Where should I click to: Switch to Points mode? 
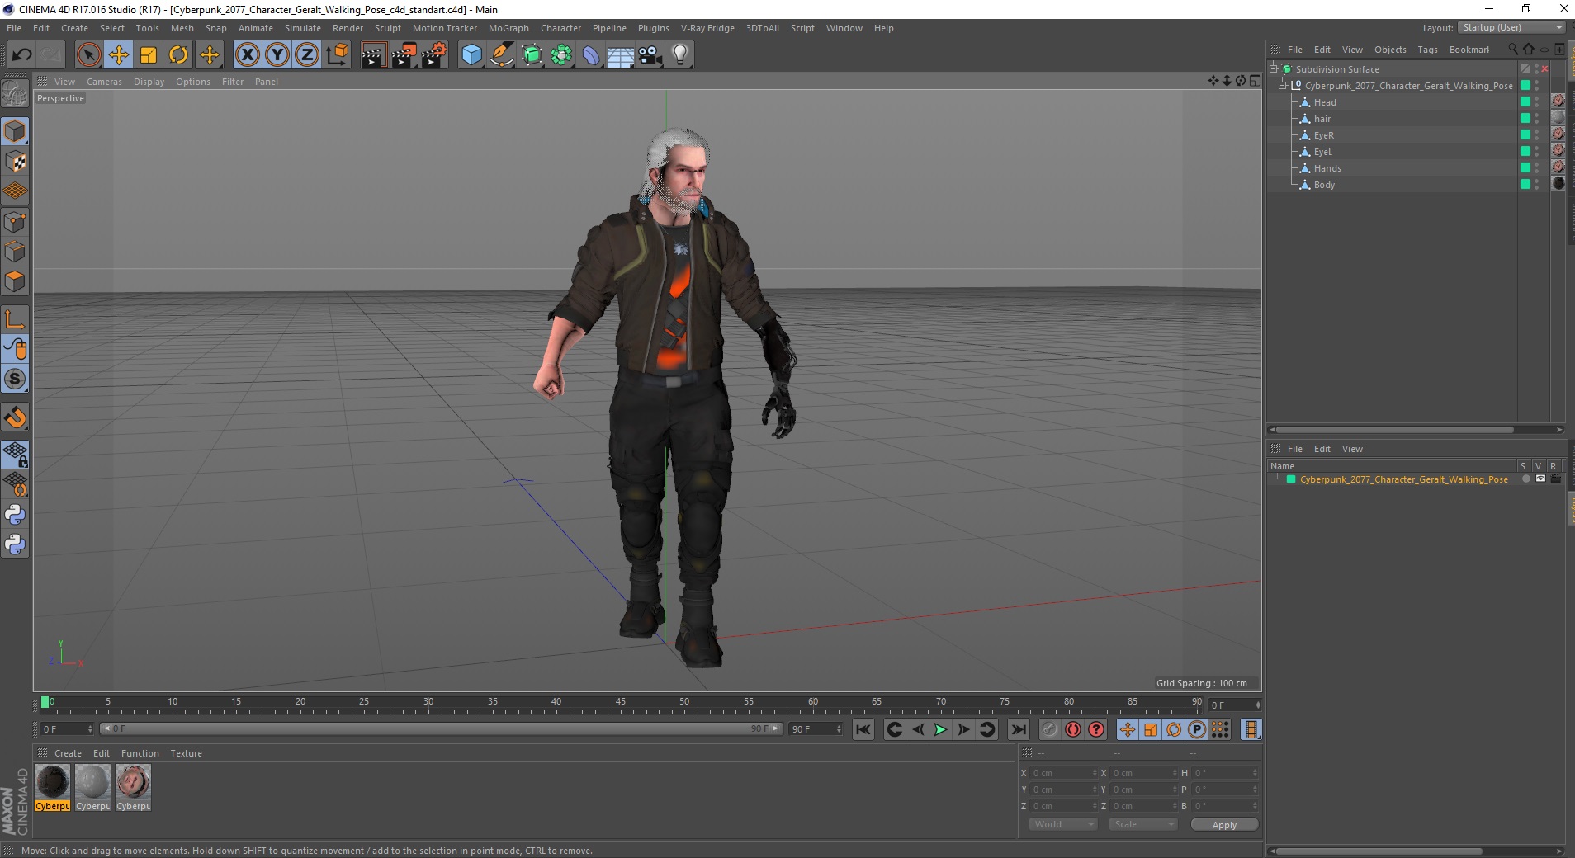15,222
